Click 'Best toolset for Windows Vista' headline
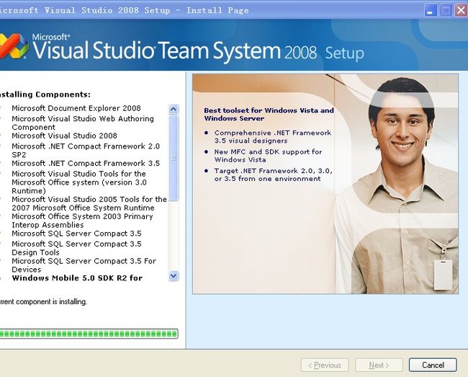468x377 pixels. point(269,115)
